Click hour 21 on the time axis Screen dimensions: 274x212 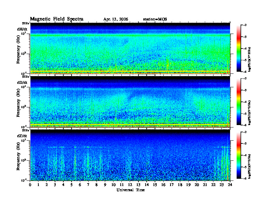(205, 185)
